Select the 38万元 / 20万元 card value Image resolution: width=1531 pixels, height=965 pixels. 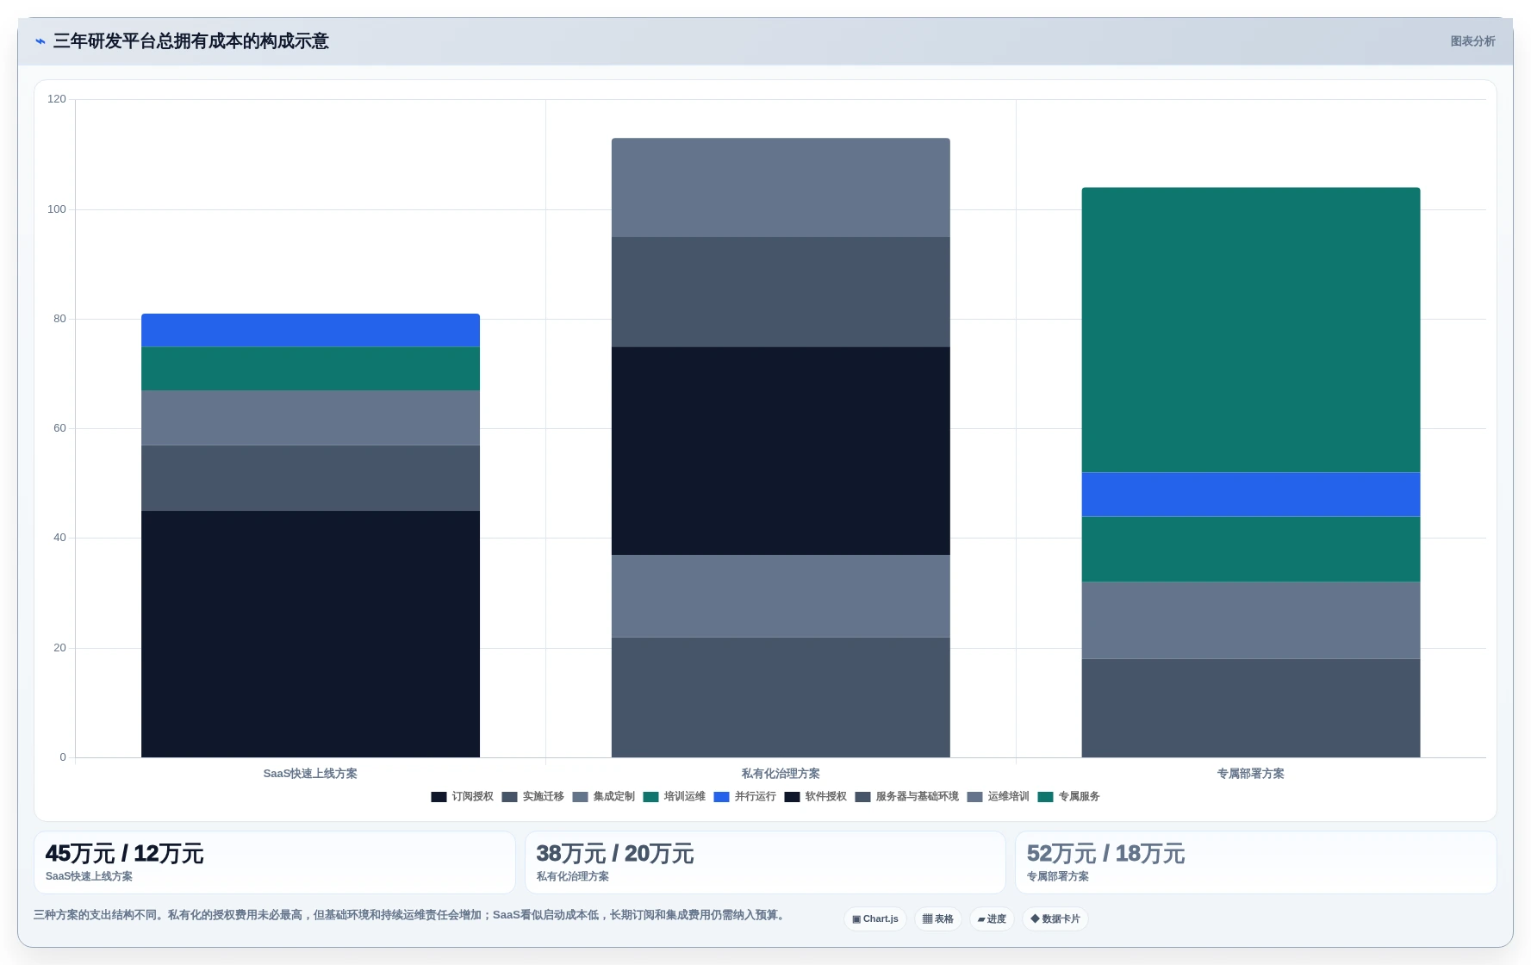[x=615, y=854]
